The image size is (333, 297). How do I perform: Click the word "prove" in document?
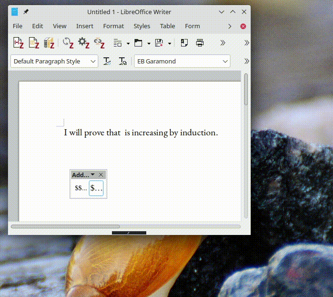coord(94,133)
